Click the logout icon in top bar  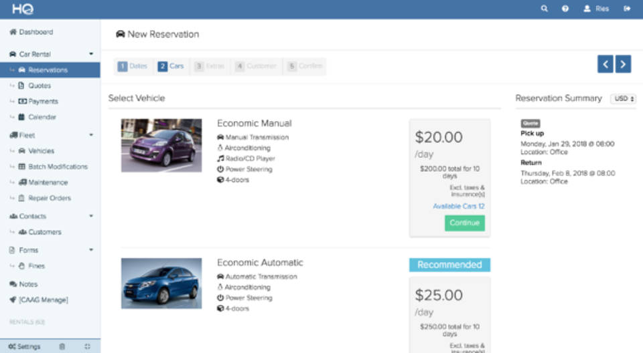pyautogui.click(x=627, y=9)
